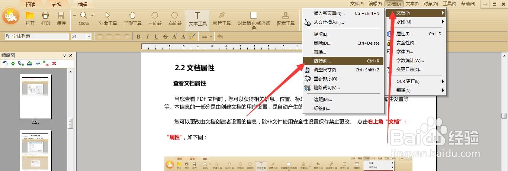Align text left
Screen dimensions: 508x171
pos(100,36)
